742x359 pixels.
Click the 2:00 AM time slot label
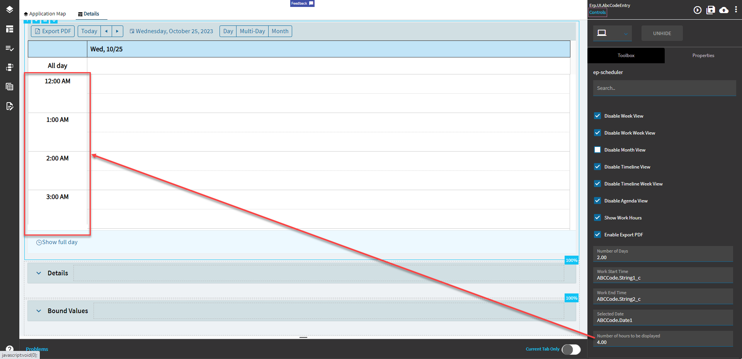pos(58,158)
